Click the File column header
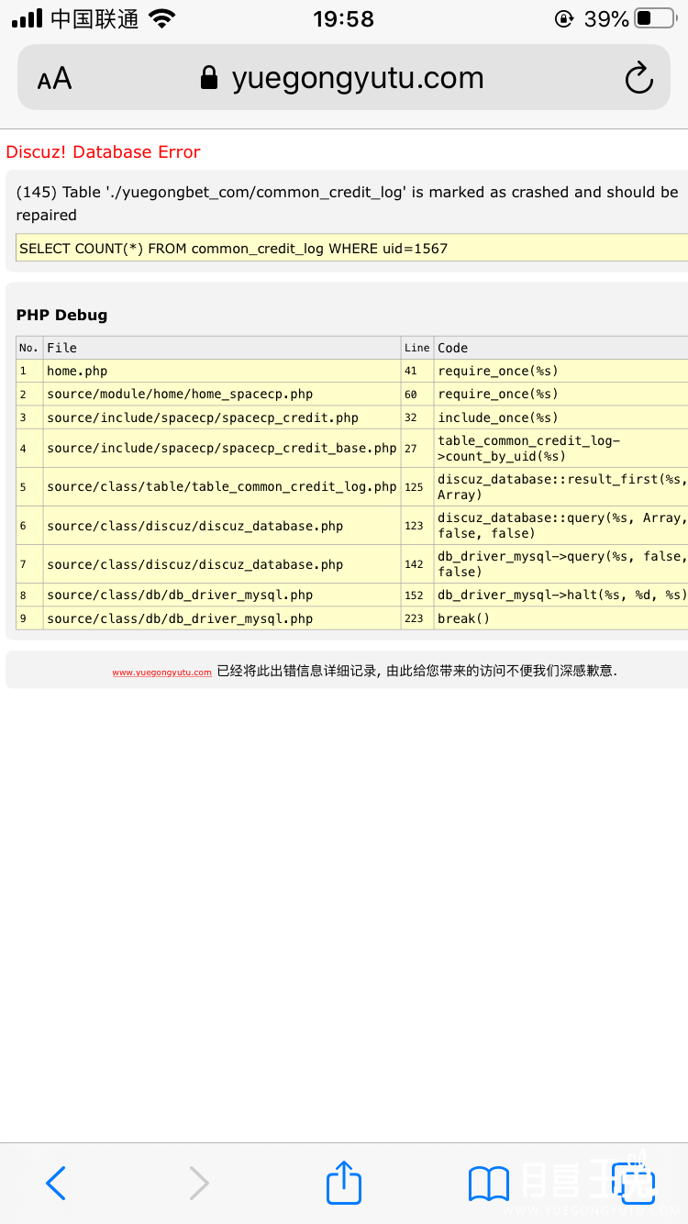688x1224 pixels. 222,348
